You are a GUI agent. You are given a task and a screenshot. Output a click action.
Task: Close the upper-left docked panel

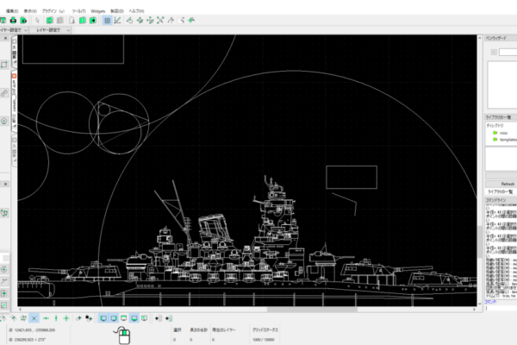[6, 38]
